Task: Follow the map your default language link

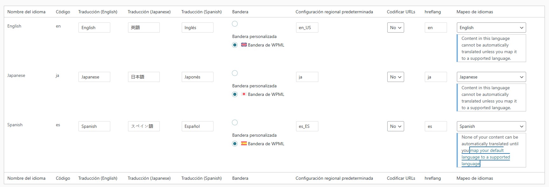Action: coord(486,157)
